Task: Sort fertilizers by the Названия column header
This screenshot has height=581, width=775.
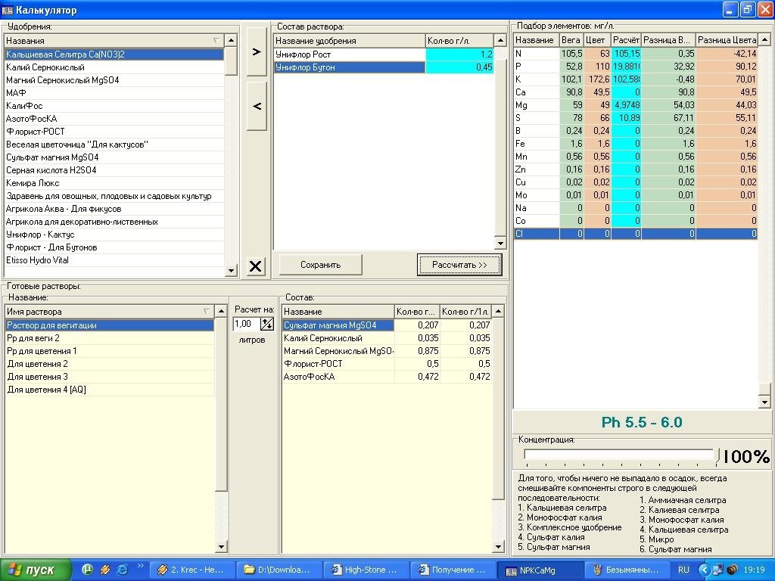Action: click(x=114, y=41)
